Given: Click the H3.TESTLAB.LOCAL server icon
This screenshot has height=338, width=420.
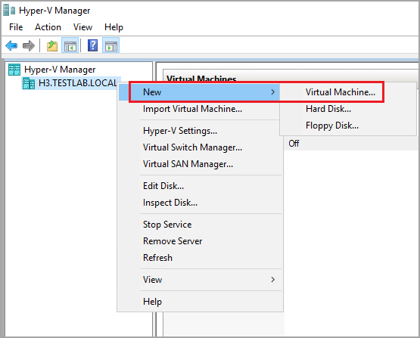Looking at the screenshot, I should pyautogui.click(x=29, y=83).
